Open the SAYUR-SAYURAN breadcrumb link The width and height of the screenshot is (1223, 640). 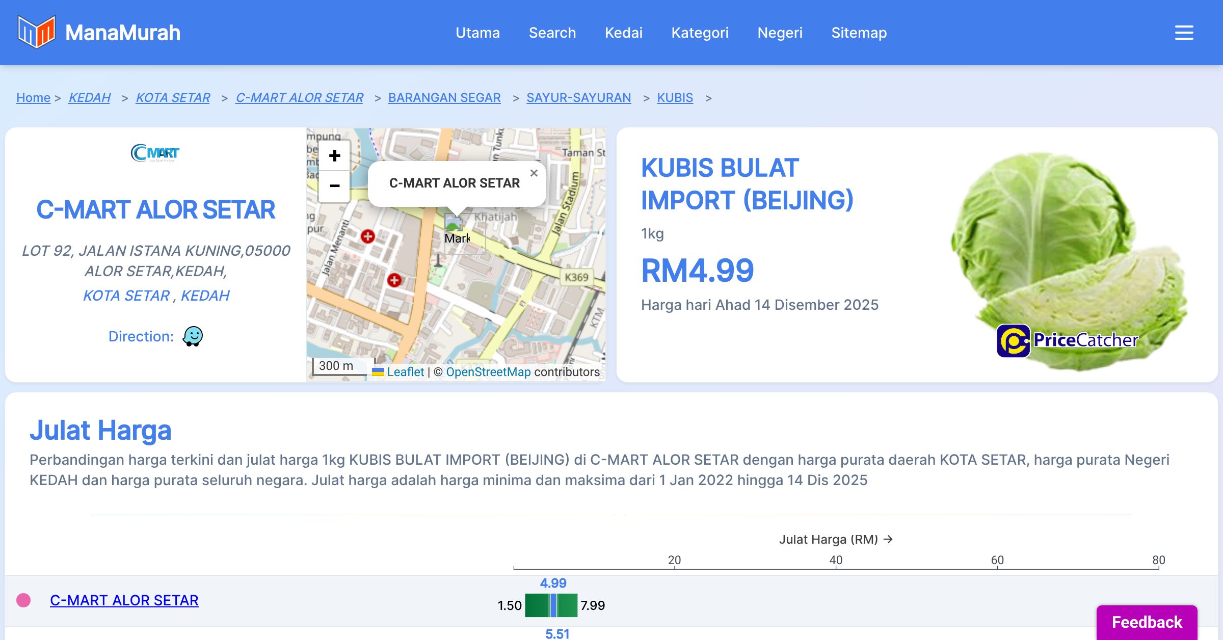[578, 97]
